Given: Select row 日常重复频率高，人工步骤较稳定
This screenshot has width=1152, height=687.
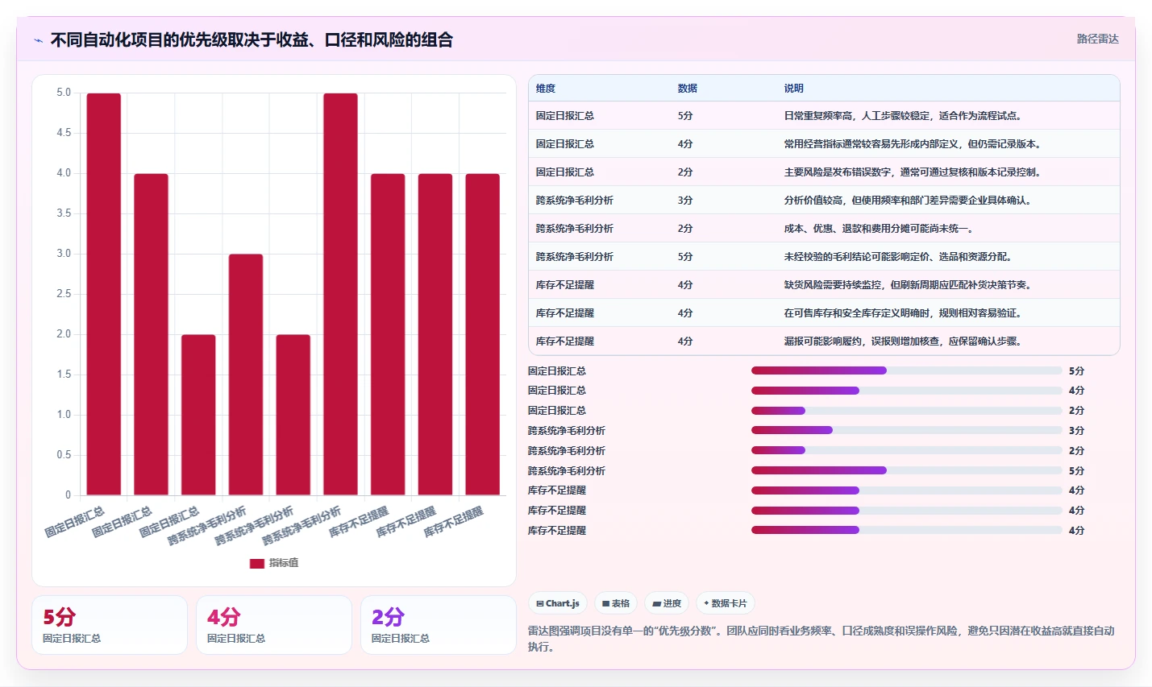Looking at the screenshot, I should [x=824, y=115].
